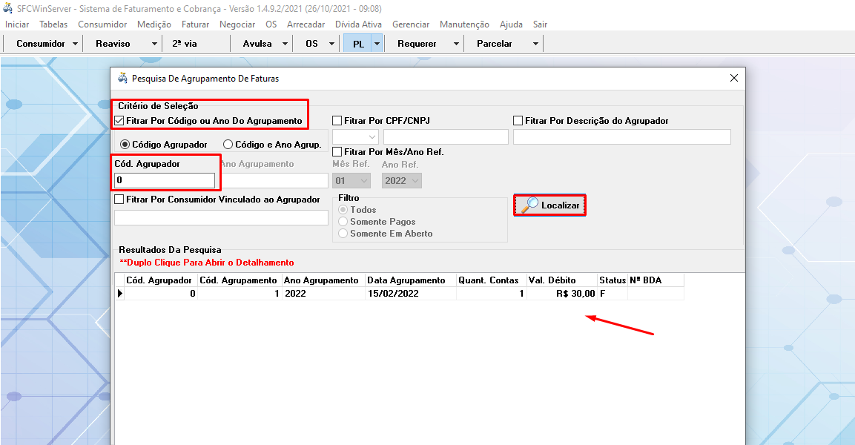Open the Reaviso dropdown arrow
Viewport: 855px width, 445px height.
pos(154,44)
